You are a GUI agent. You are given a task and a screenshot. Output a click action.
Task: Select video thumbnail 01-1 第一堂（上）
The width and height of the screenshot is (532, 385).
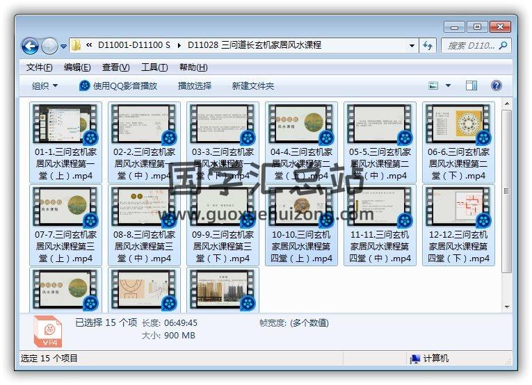pos(65,124)
